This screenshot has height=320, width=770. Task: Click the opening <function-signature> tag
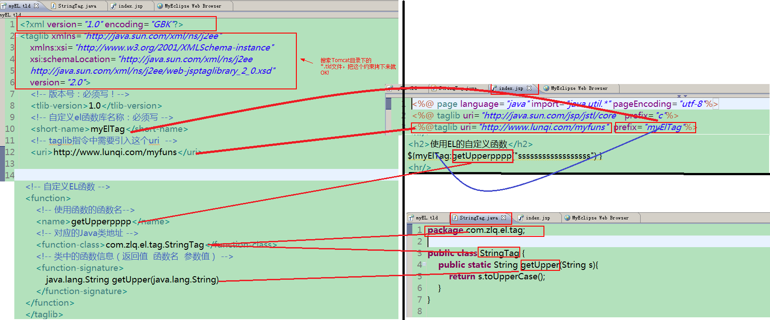[x=80, y=268]
